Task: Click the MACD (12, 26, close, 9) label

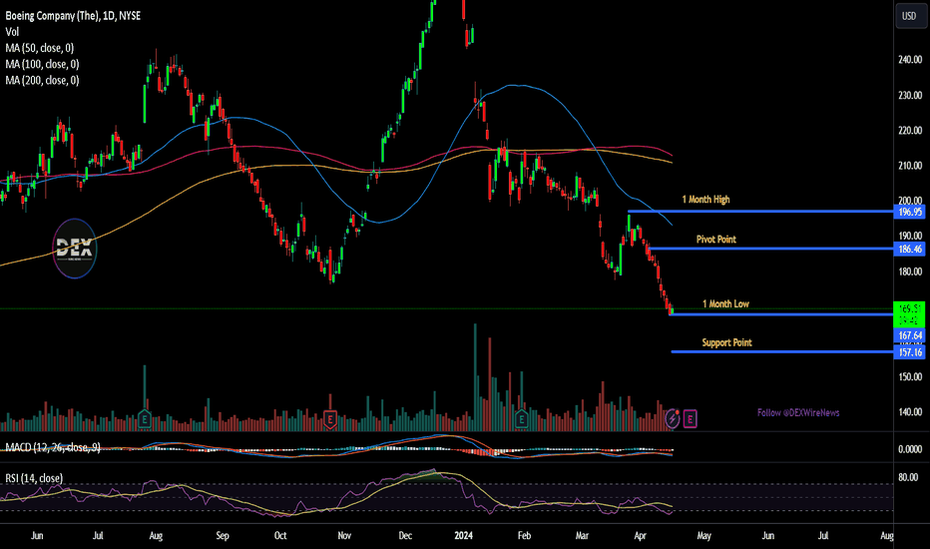Action: [53, 447]
